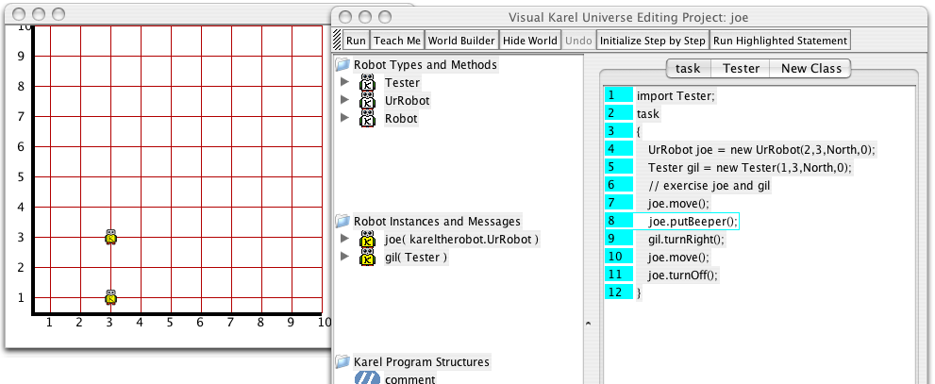935x384 pixels.
Task: Open the World Builder
Action: click(x=460, y=41)
